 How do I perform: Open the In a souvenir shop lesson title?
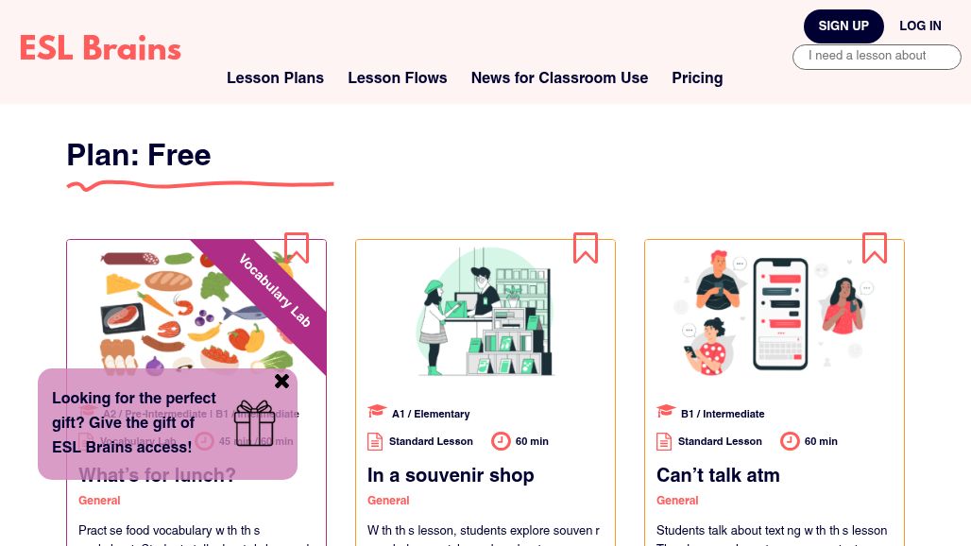pyautogui.click(x=451, y=475)
